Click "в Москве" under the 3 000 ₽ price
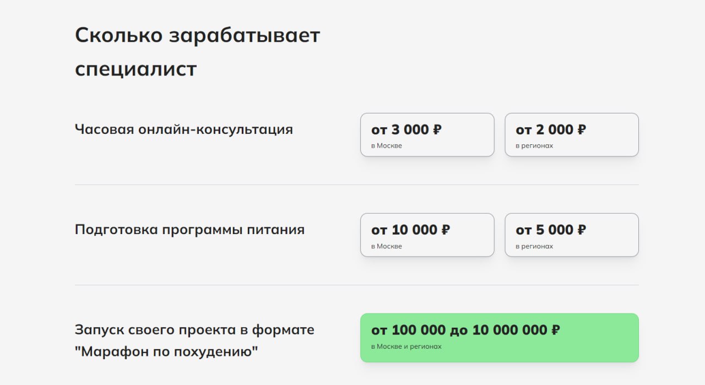The image size is (705, 385). tap(386, 146)
